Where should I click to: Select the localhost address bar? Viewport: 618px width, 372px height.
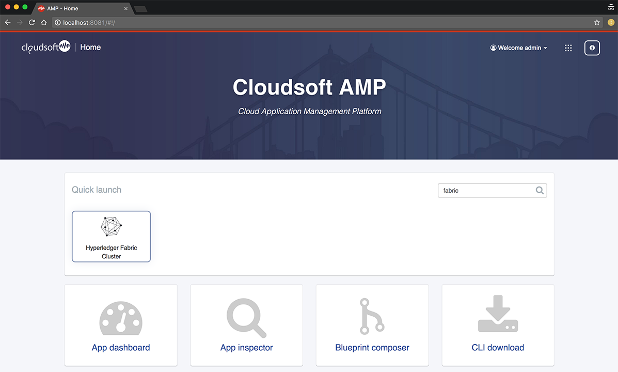point(327,23)
